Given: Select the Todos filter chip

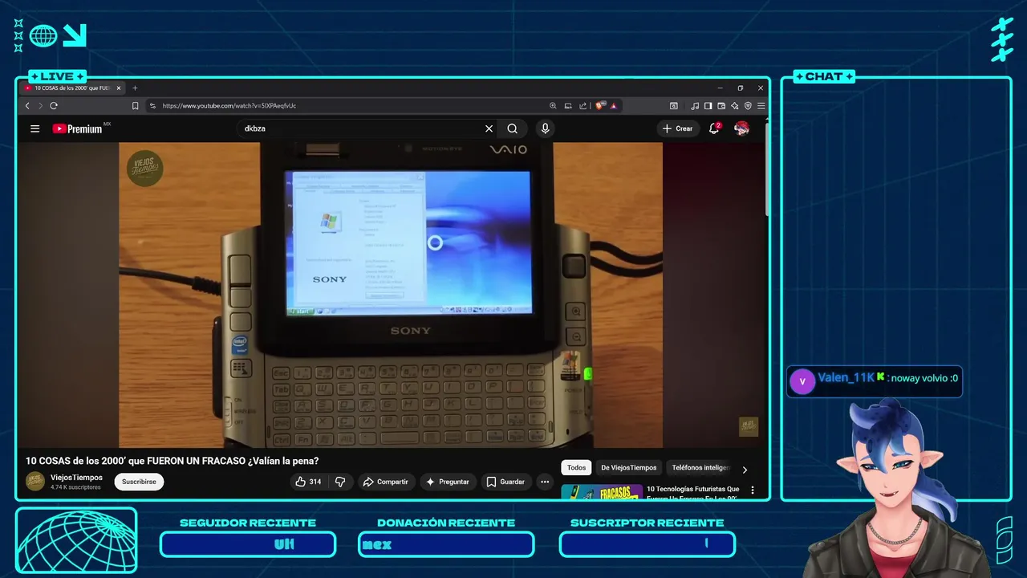Looking at the screenshot, I should (x=576, y=467).
